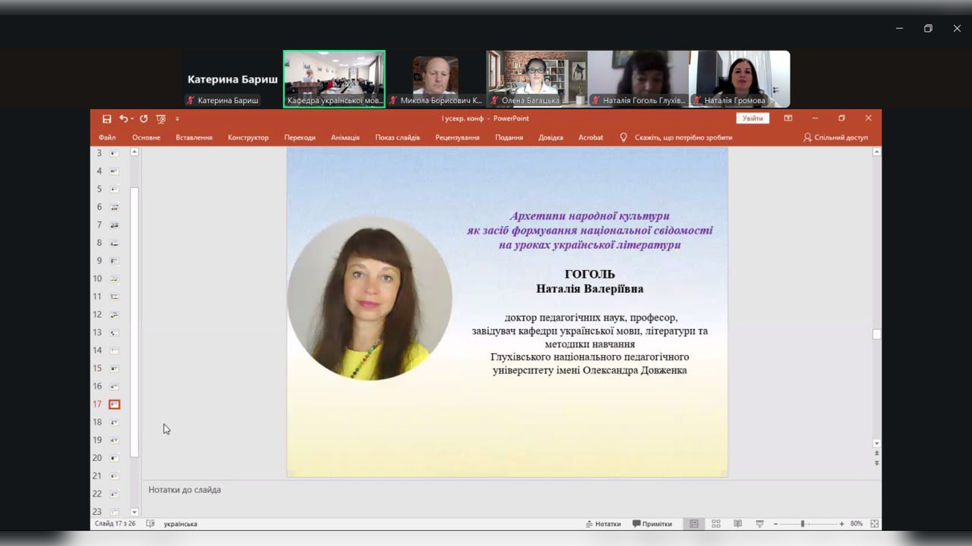Open Ribbon Display Options button
Viewport: 972px width, 546px height.
(788, 118)
